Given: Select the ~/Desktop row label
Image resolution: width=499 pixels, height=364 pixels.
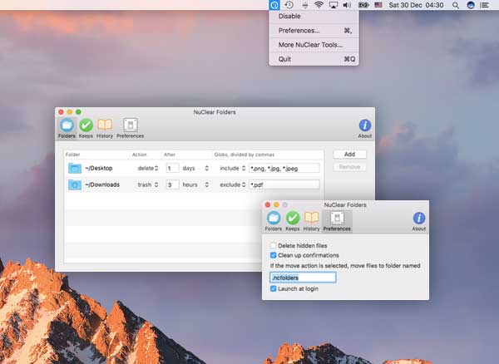Looking at the screenshot, I should click(x=99, y=168).
